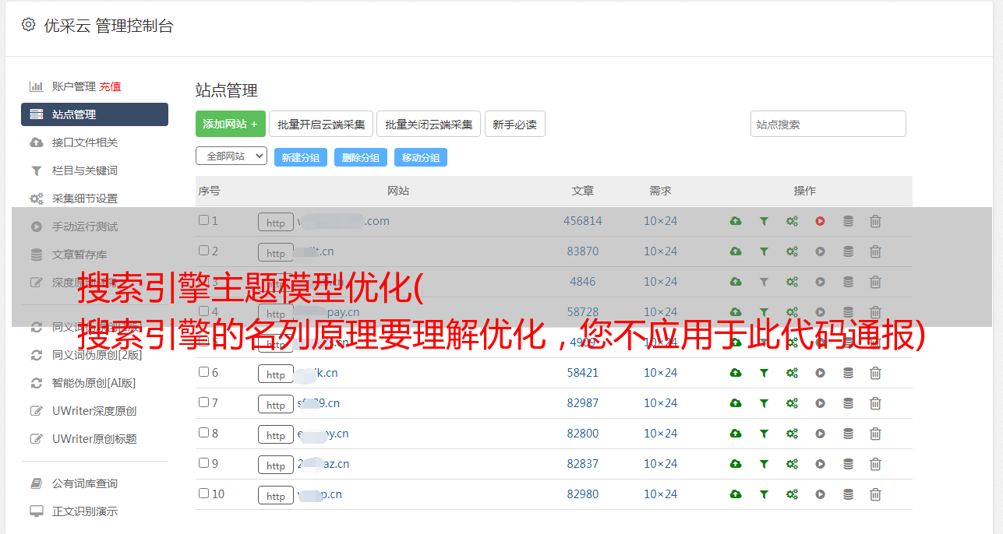This screenshot has height=534, width=1003.
Task: Click filter icon in row 2
Action: [764, 251]
